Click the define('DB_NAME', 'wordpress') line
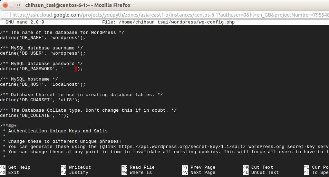Image resolution: width=329 pixels, height=177 pixels. click(x=42, y=38)
